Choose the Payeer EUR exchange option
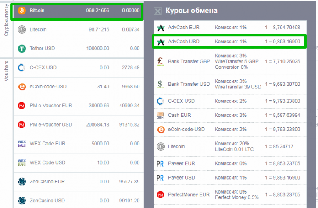This screenshot has height=208, width=318. [230, 163]
